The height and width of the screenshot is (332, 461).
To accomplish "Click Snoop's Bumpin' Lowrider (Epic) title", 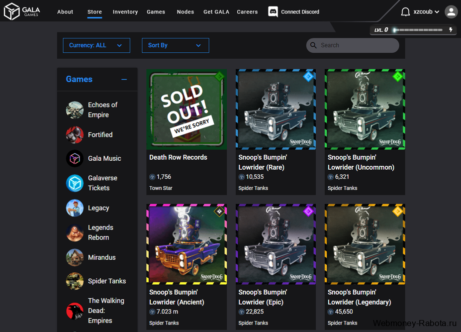I will 263,297.
